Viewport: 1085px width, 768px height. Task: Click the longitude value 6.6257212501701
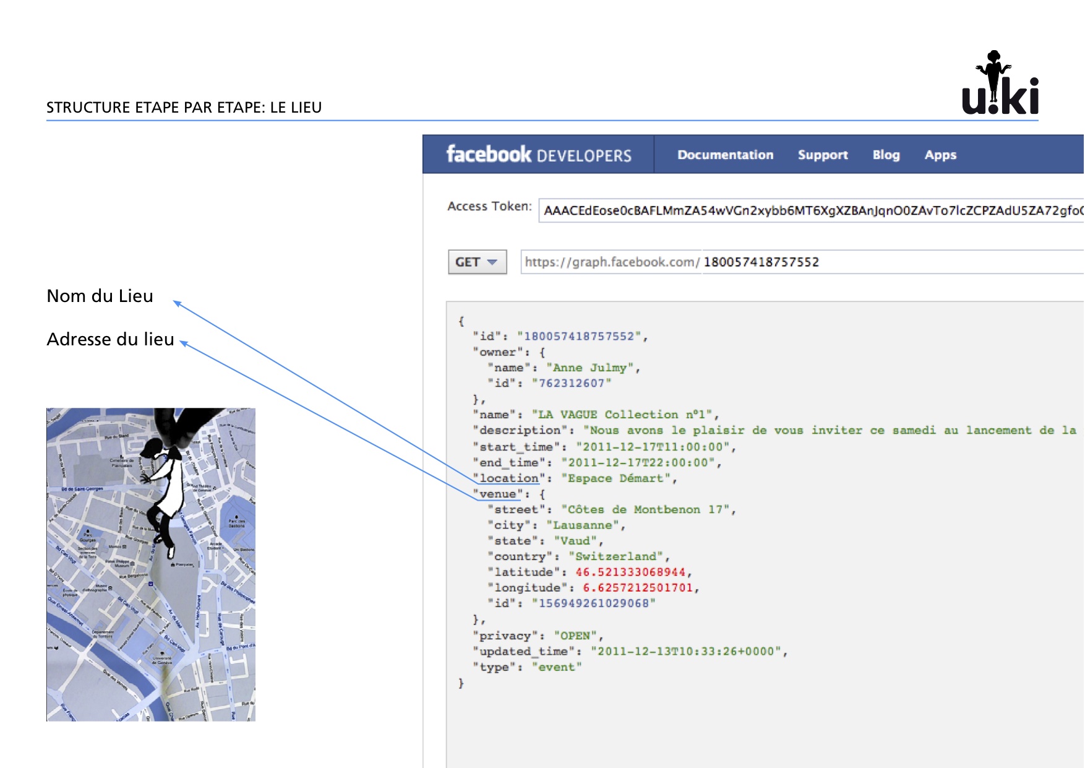point(637,587)
